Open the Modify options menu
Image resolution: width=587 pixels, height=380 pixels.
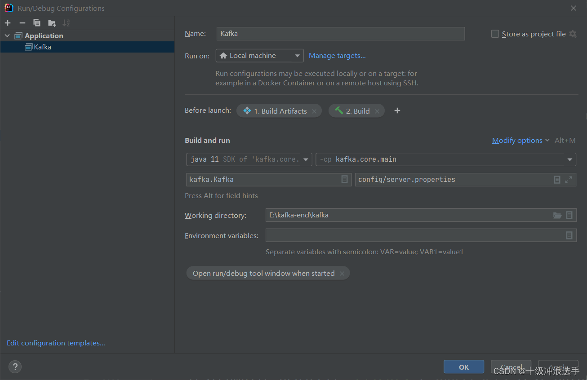pos(521,140)
